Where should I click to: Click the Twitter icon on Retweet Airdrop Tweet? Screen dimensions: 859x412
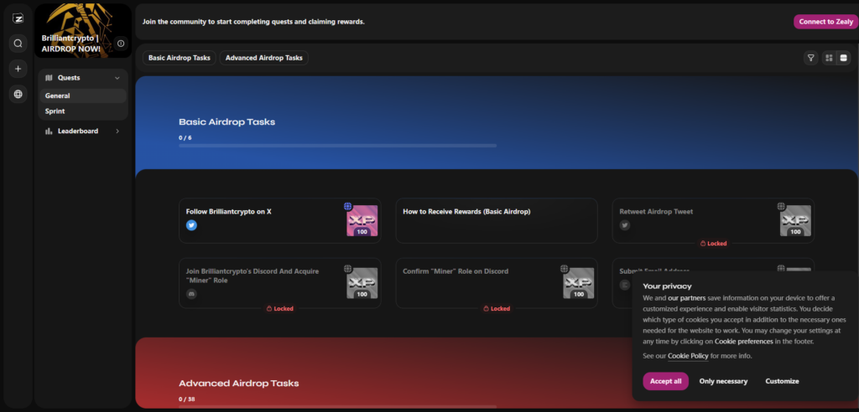pyautogui.click(x=625, y=225)
